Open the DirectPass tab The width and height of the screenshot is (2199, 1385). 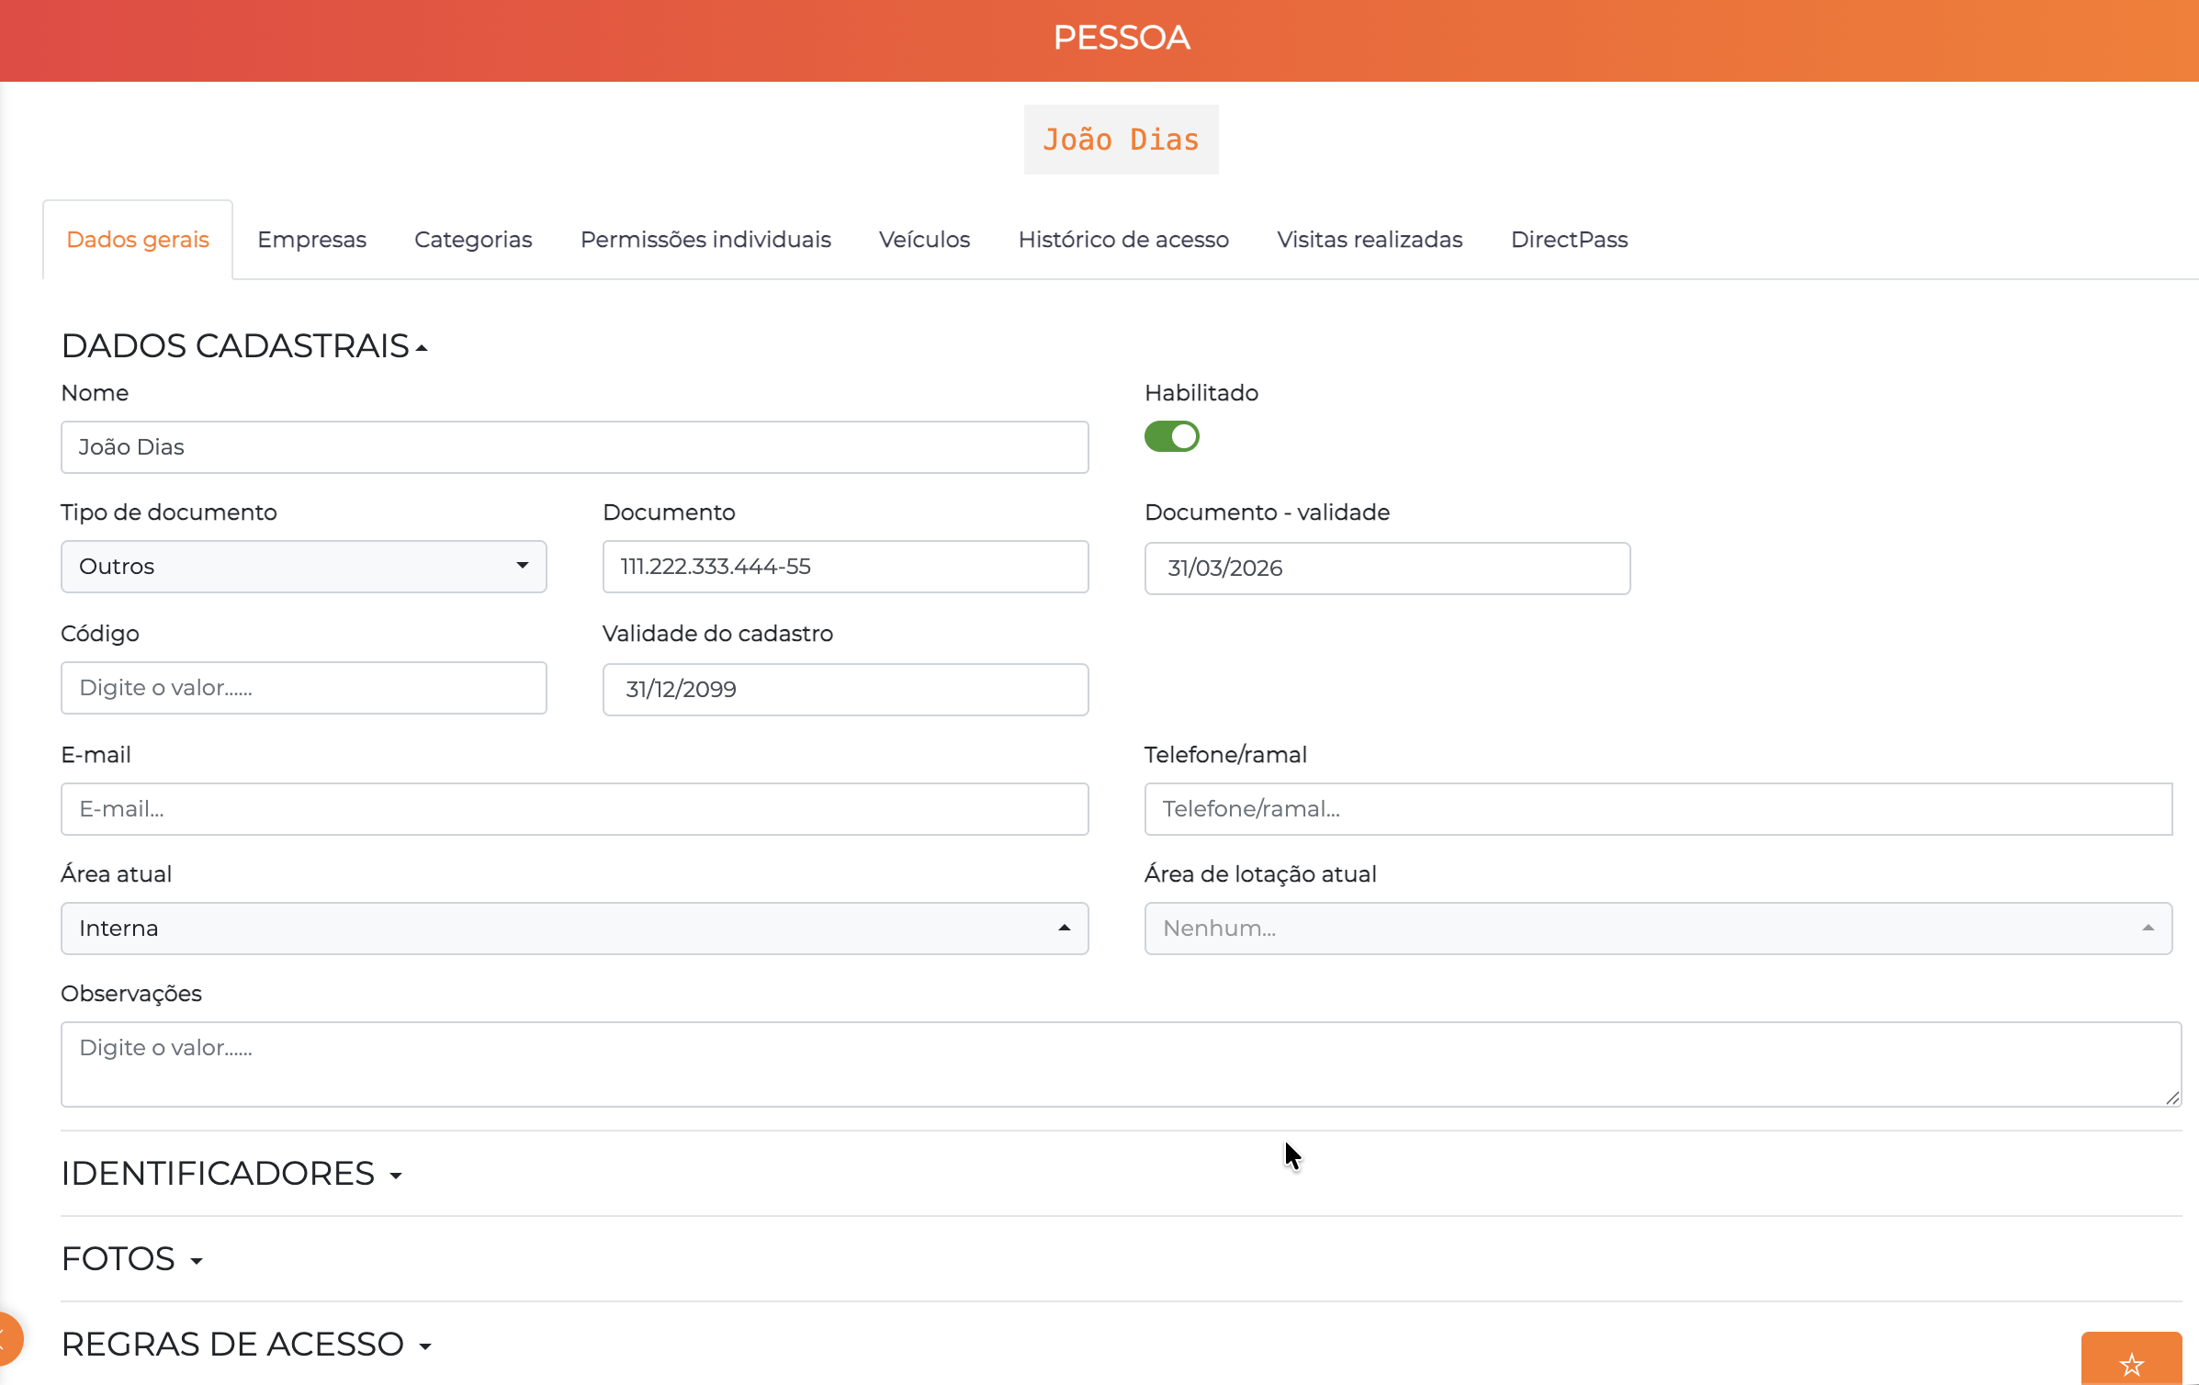[x=1569, y=240]
